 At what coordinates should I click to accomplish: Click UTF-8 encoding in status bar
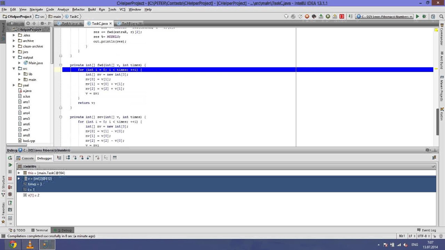tap(424, 236)
